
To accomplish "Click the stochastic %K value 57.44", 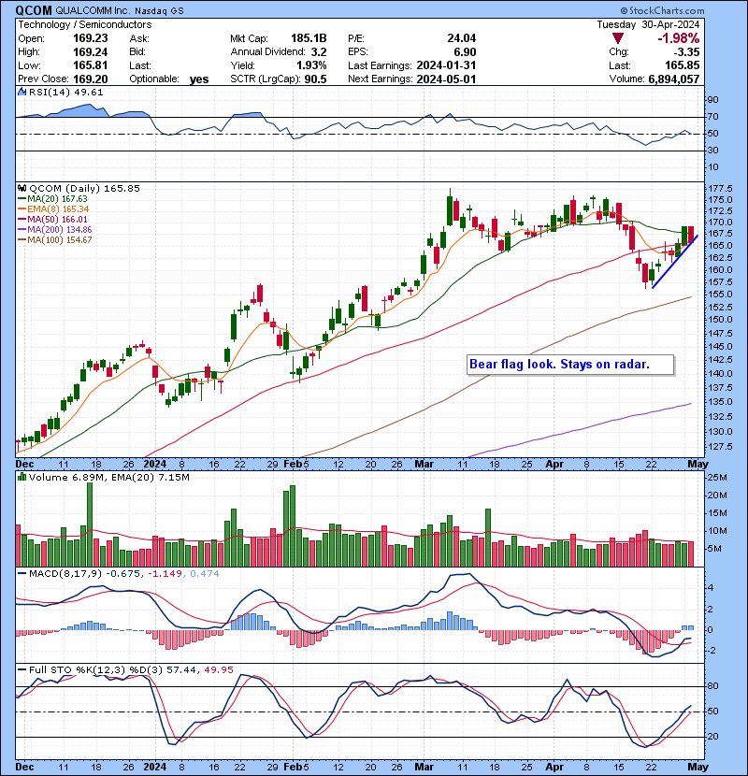I will (x=180, y=670).
